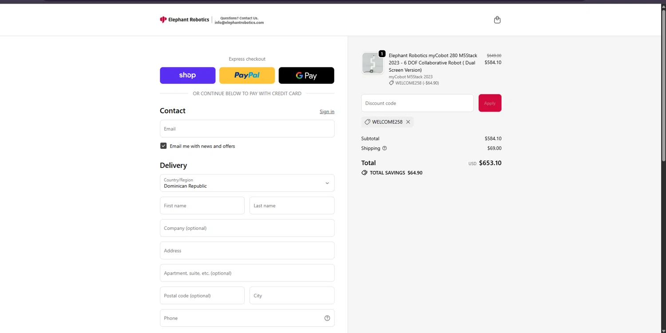The image size is (666, 333).
Task: Focus the Email input field
Action: pos(247,128)
